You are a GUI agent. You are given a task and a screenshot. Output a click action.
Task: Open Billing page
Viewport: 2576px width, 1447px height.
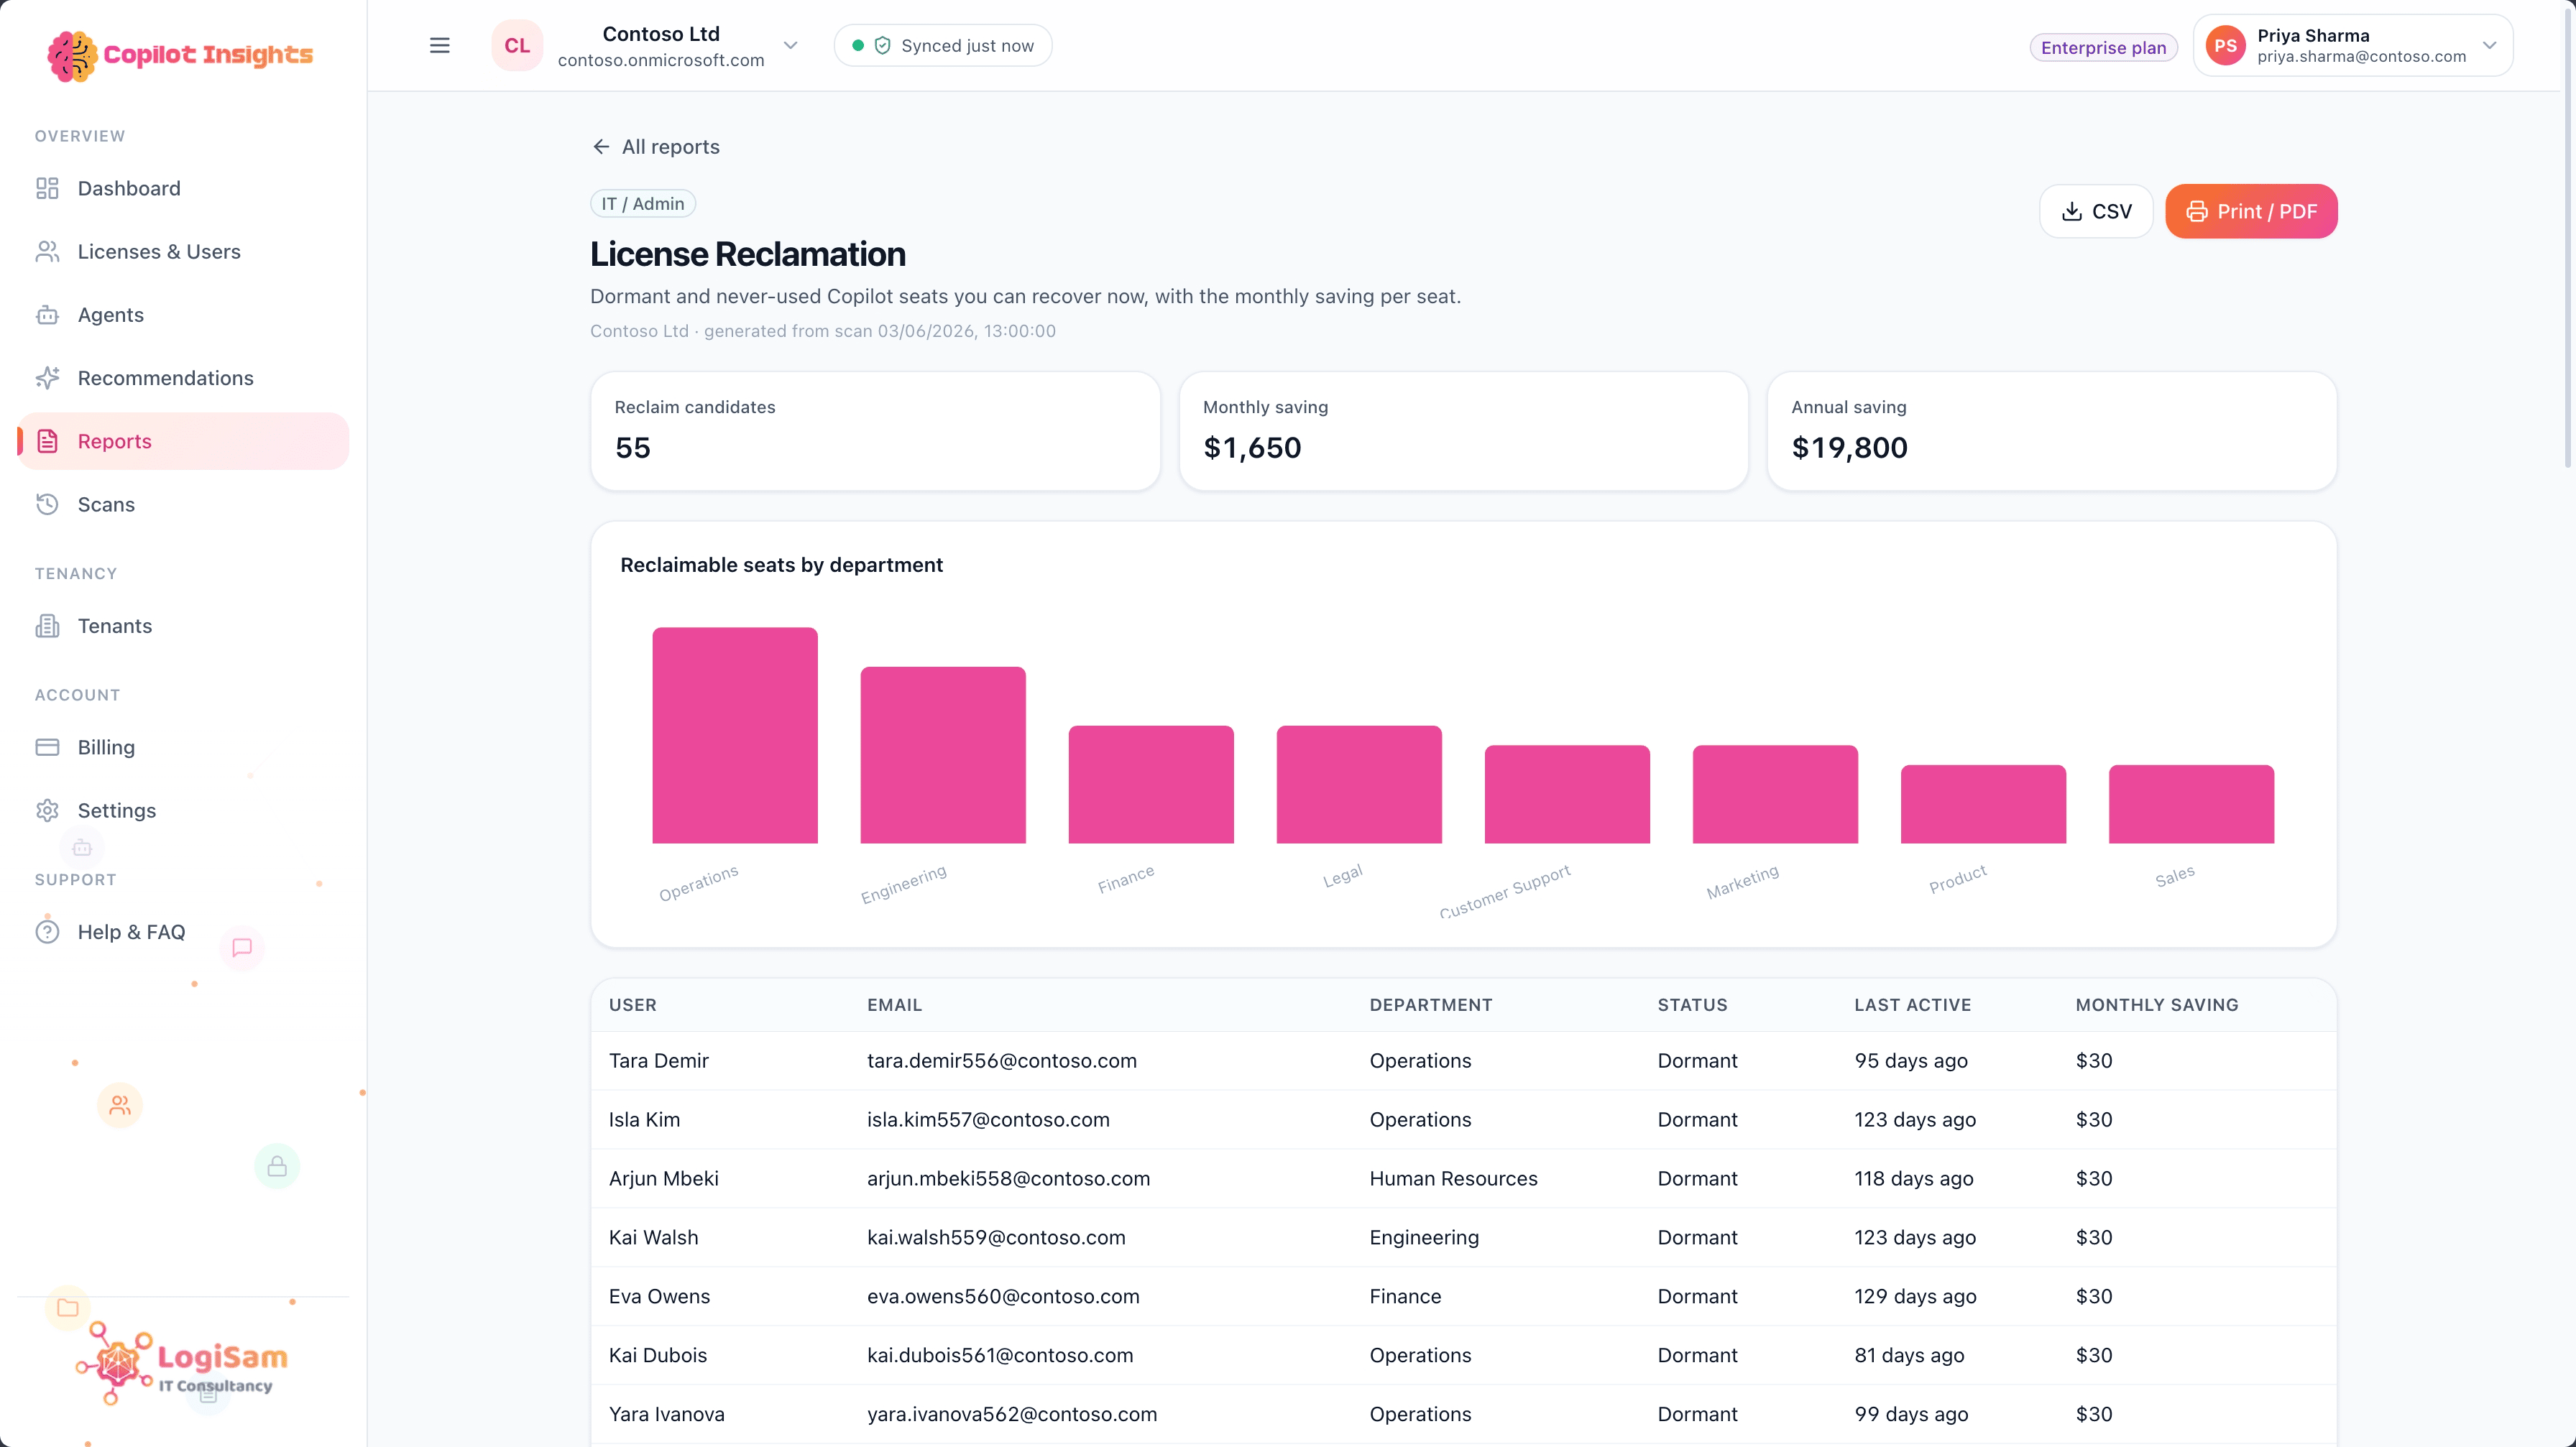[x=183, y=747]
